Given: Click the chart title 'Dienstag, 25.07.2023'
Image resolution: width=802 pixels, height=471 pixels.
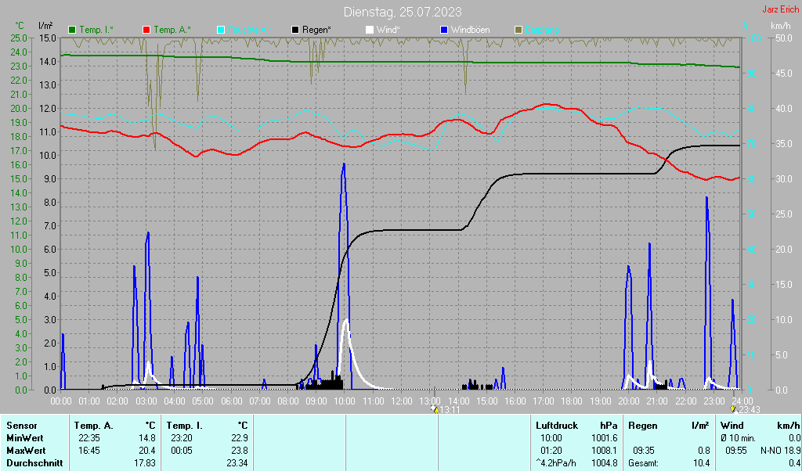Looking at the screenshot, I should tap(403, 12).
